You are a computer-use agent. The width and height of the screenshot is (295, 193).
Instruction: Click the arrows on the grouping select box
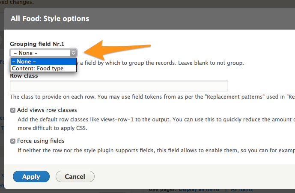(73, 53)
